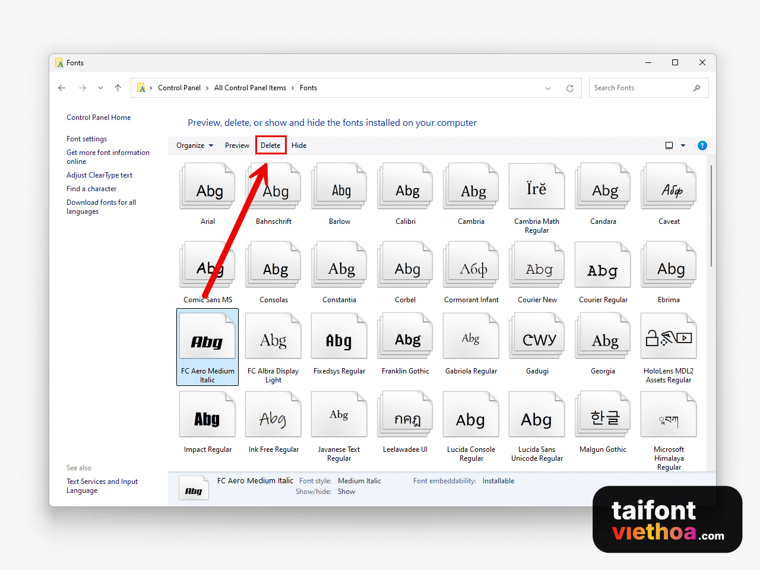Click the Gadugi font thumbnail
The width and height of the screenshot is (760, 570).
tap(537, 338)
